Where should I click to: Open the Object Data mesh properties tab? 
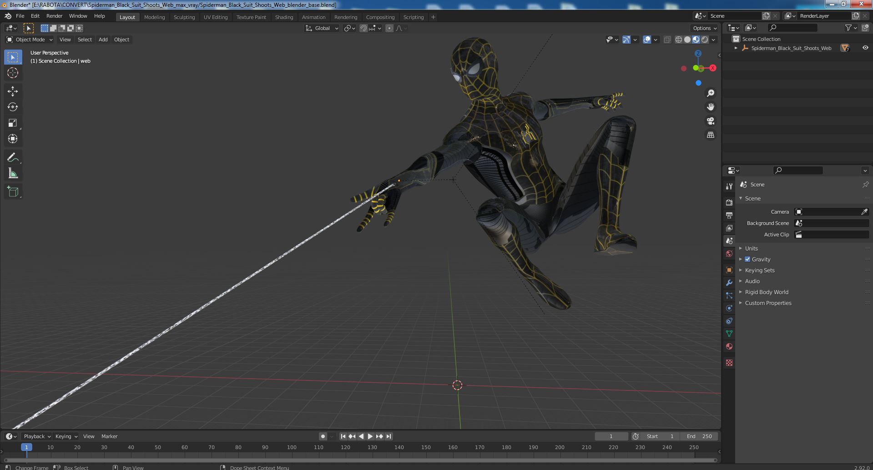(x=729, y=334)
